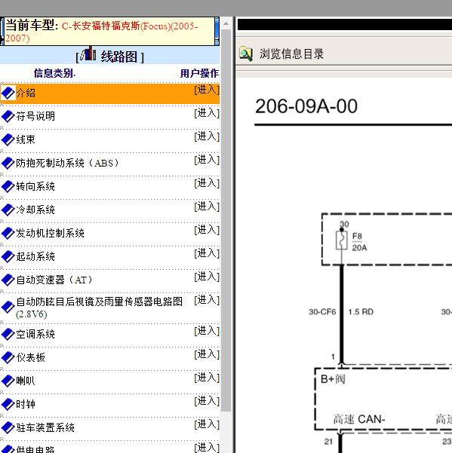Click the book icon beside 介绍
This screenshot has height=453, width=452.
8,93
